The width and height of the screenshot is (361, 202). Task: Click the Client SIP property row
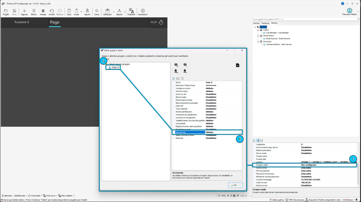207,106
